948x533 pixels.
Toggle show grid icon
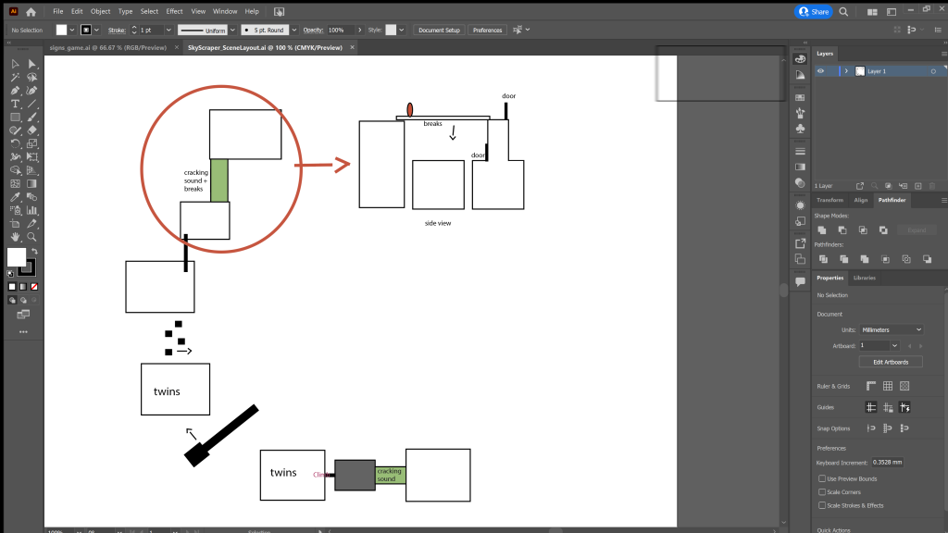click(x=888, y=386)
